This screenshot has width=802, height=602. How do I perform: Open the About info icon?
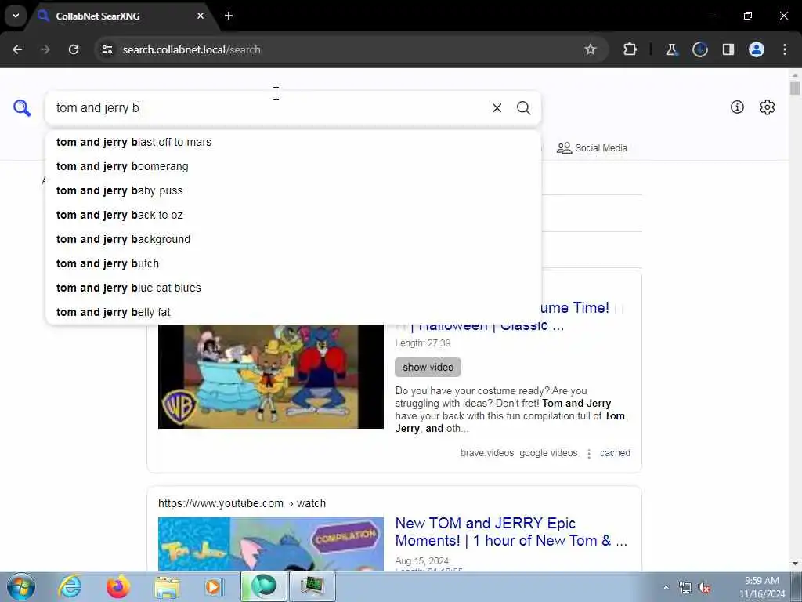[x=736, y=107]
